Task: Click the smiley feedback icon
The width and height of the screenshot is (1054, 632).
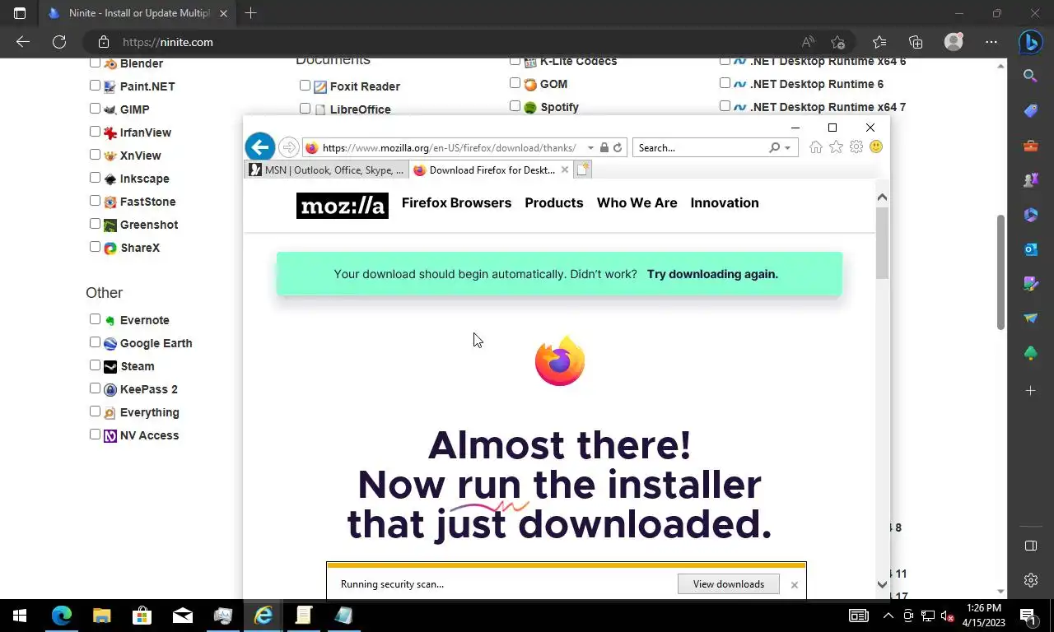Action: coord(876,146)
